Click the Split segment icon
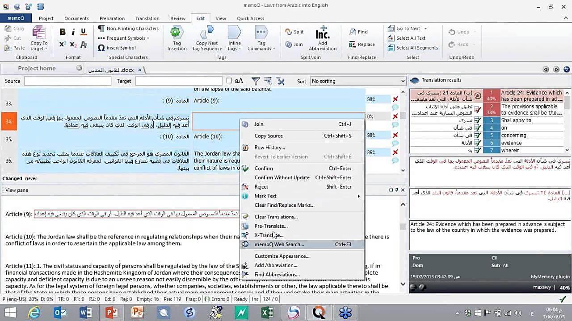The image size is (572, 321). click(289, 32)
